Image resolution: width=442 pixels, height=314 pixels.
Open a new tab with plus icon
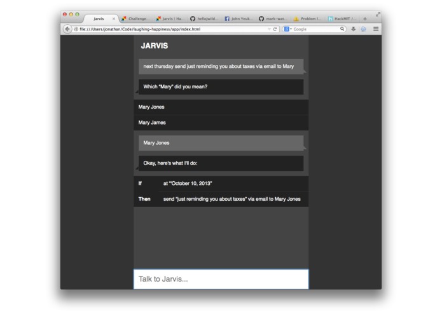point(365,19)
